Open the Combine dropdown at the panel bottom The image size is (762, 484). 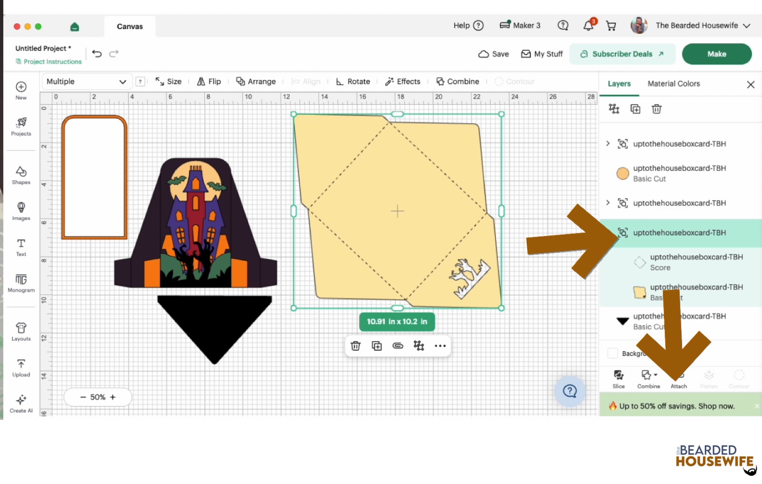649,379
